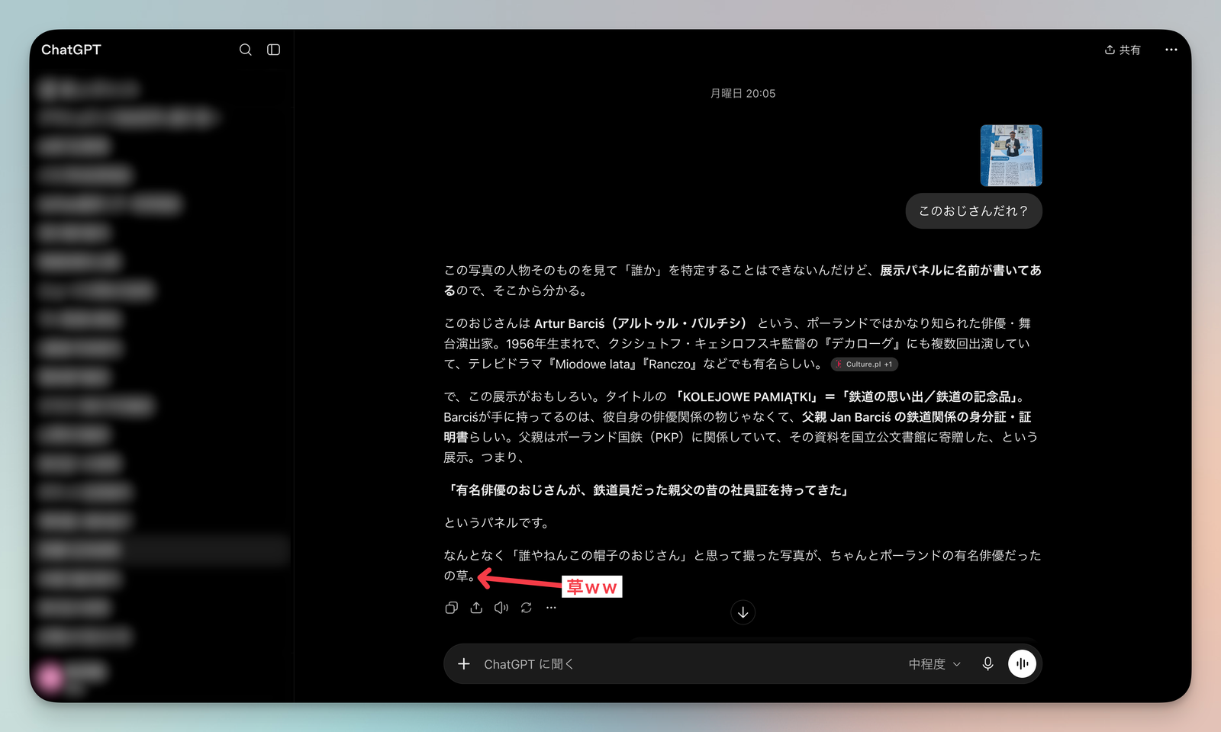Regenerate the response
The image size is (1221, 732).
pyautogui.click(x=527, y=608)
